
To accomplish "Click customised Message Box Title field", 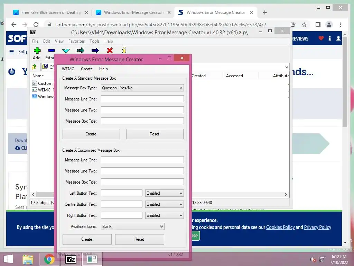I will coord(142,182).
